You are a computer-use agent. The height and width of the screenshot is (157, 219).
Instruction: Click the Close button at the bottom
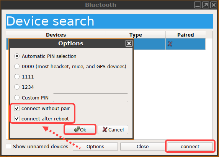click(x=142, y=147)
